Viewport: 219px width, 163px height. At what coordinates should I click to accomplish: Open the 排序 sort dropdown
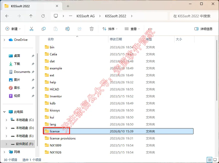point(110,29)
